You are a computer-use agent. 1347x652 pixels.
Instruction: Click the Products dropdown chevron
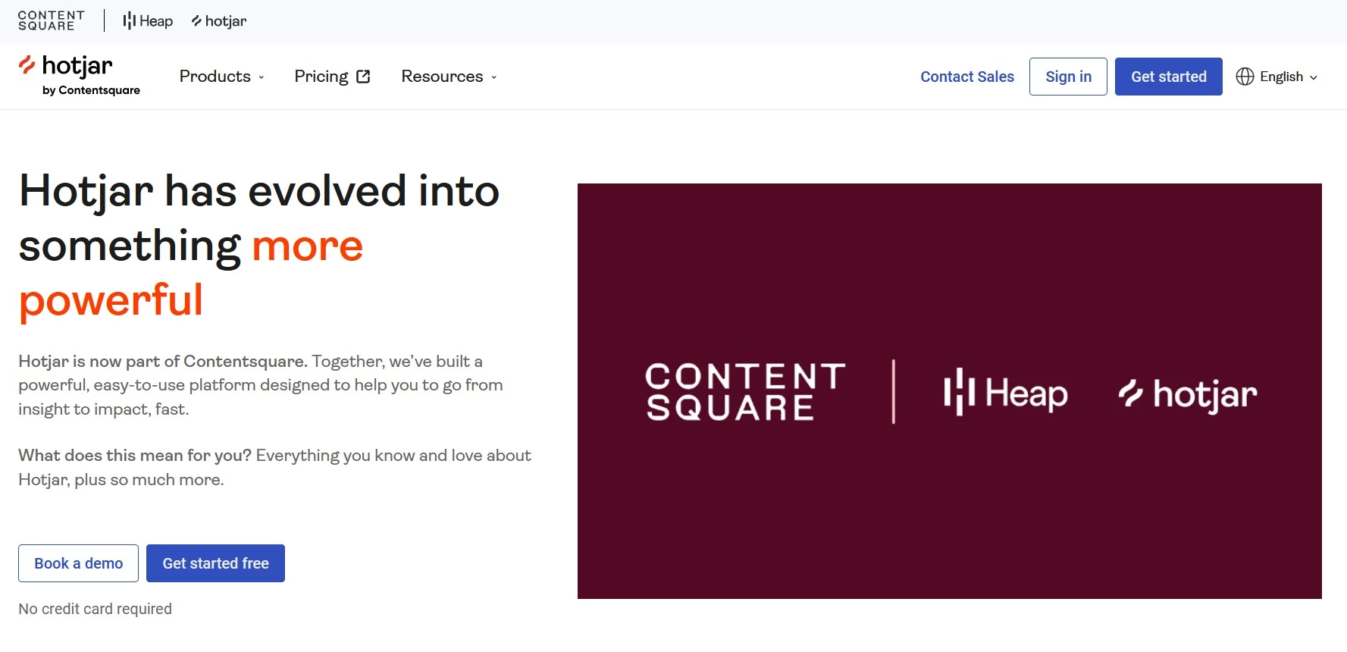pos(262,77)
